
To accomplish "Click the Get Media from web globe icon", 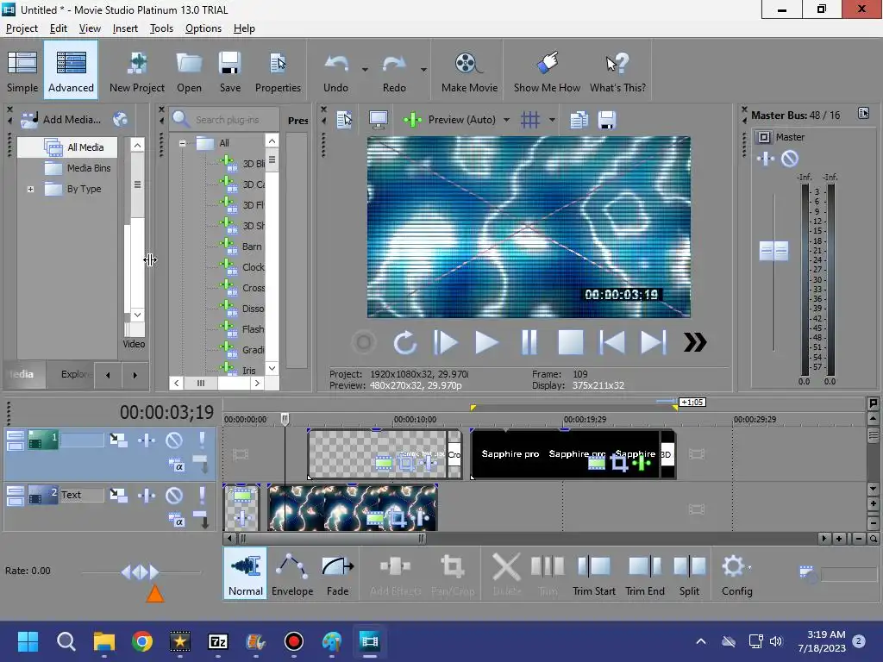I will click(x=121, y=119).
